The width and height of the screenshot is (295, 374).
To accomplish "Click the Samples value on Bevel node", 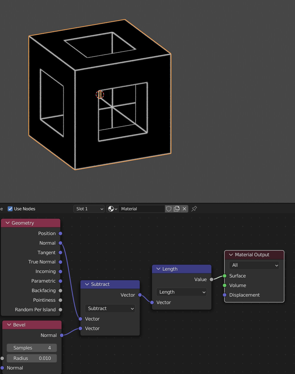I will pos(32,348).
